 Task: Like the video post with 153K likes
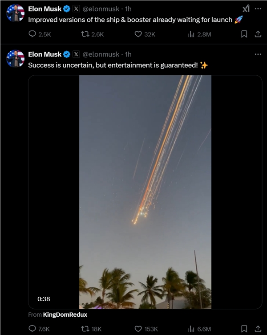point(138,329)
